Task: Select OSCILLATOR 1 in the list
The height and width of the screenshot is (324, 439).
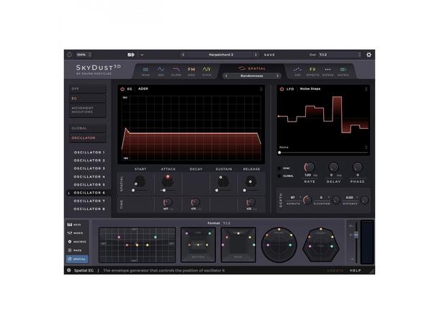Action: coord(89,153)
